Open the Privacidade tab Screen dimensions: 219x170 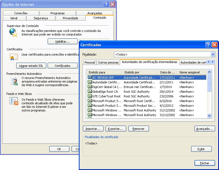pyautogui.click(x=71, y=18)
